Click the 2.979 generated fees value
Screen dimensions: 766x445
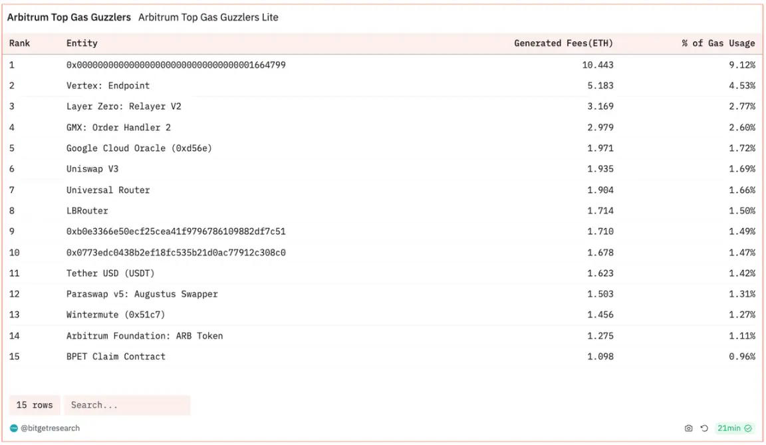tap(600, 128)
